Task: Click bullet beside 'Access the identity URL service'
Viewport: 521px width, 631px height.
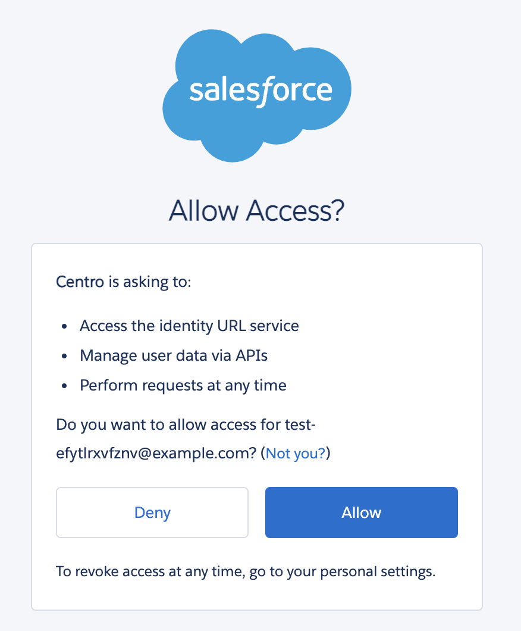Action: click(64, 326)
